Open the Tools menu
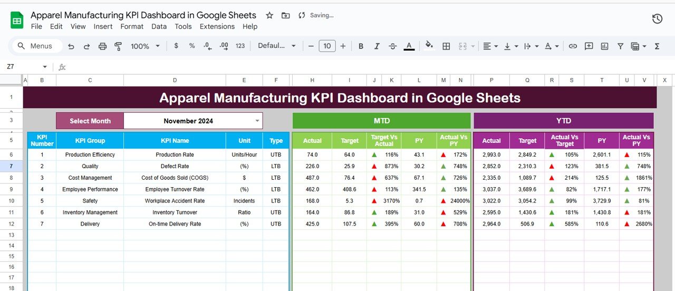The image size is (675, 291). click(184, 26)
